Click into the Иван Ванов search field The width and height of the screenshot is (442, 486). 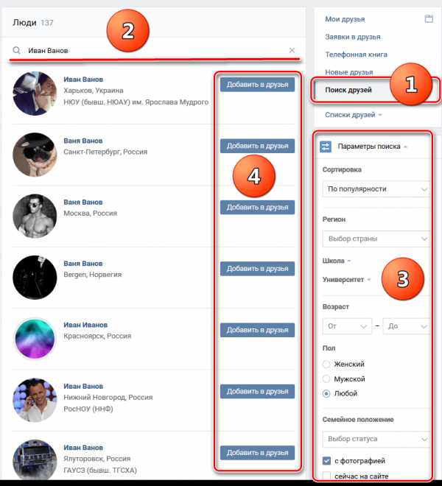(157, 50)
